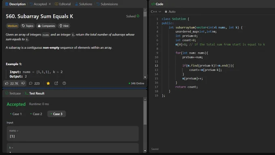Click line number 12 in the editor
This screenshot has width=275, height=155.
pyautogui.click(x=157, y=66)
